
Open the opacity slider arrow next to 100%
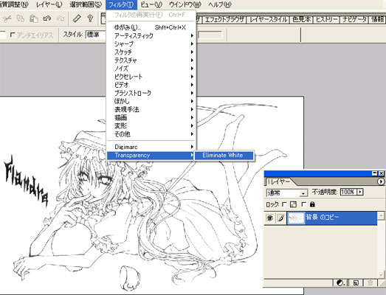360,192
